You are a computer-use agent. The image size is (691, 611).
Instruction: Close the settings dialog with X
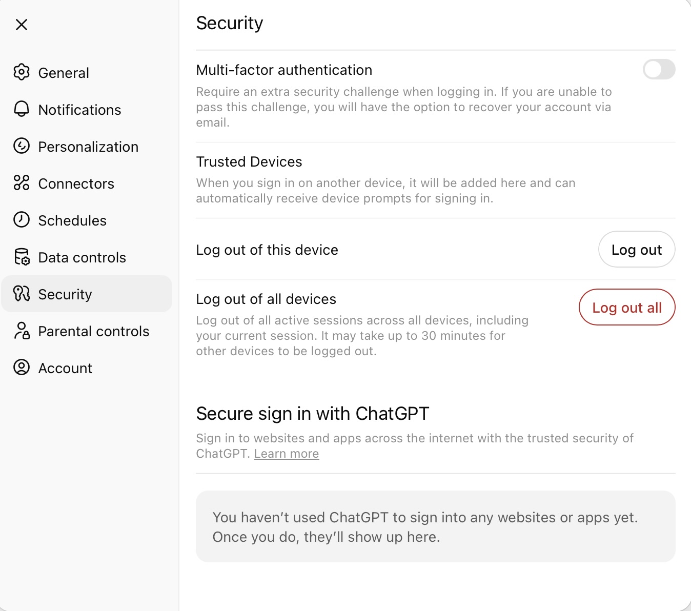click(22, 24)
